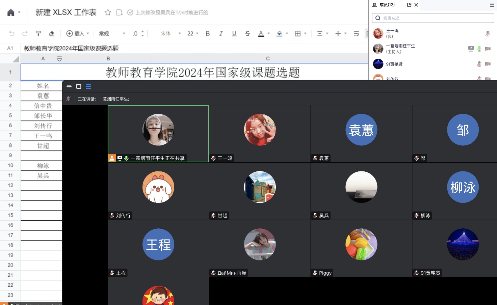The width and height of the screenshot is (497, 305).
Task: Toggle italic formatting
Action: coord(221,33)
